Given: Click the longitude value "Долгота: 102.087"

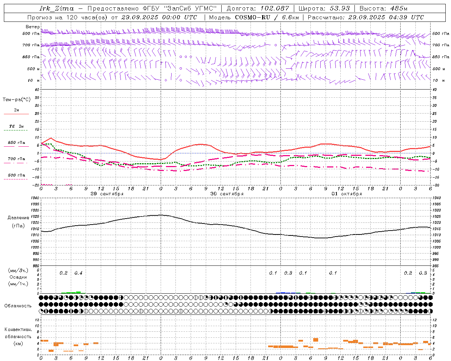Looking at the screenshot, I should click(x=258, y=8).
